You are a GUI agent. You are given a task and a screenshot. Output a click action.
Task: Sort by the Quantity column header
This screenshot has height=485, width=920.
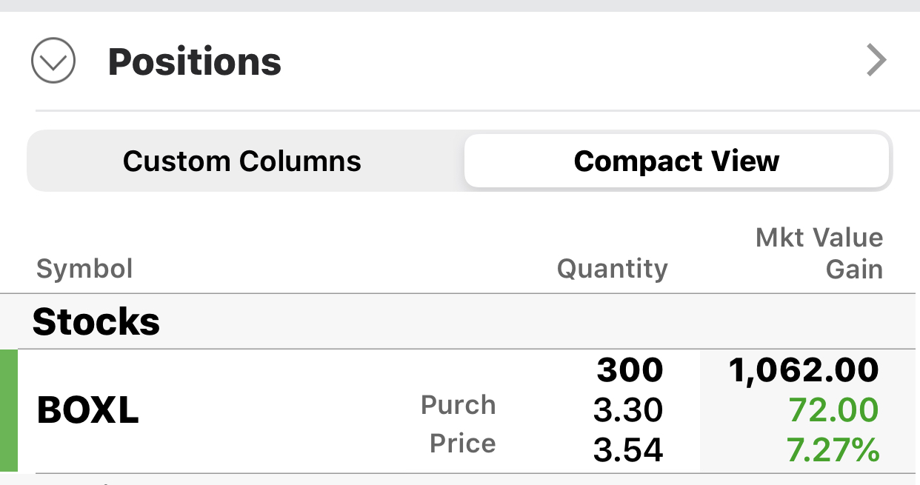click(x=612, y=268)
